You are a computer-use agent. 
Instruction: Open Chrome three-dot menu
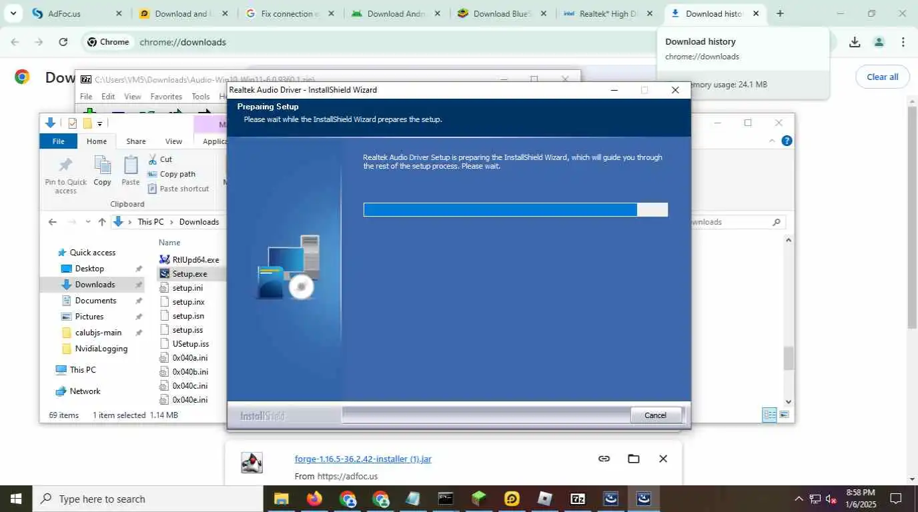point(903,42)
